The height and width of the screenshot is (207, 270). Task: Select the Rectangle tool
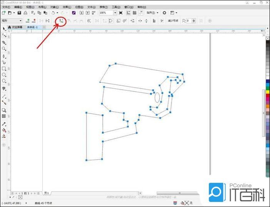[4, 69]
